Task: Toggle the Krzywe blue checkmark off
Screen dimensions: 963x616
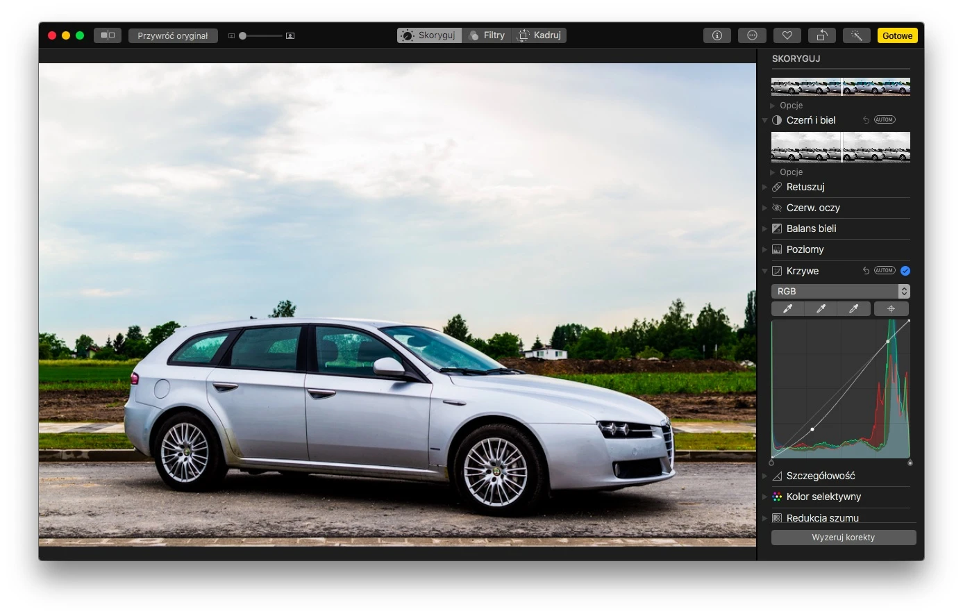Action: tap(905, 271)
